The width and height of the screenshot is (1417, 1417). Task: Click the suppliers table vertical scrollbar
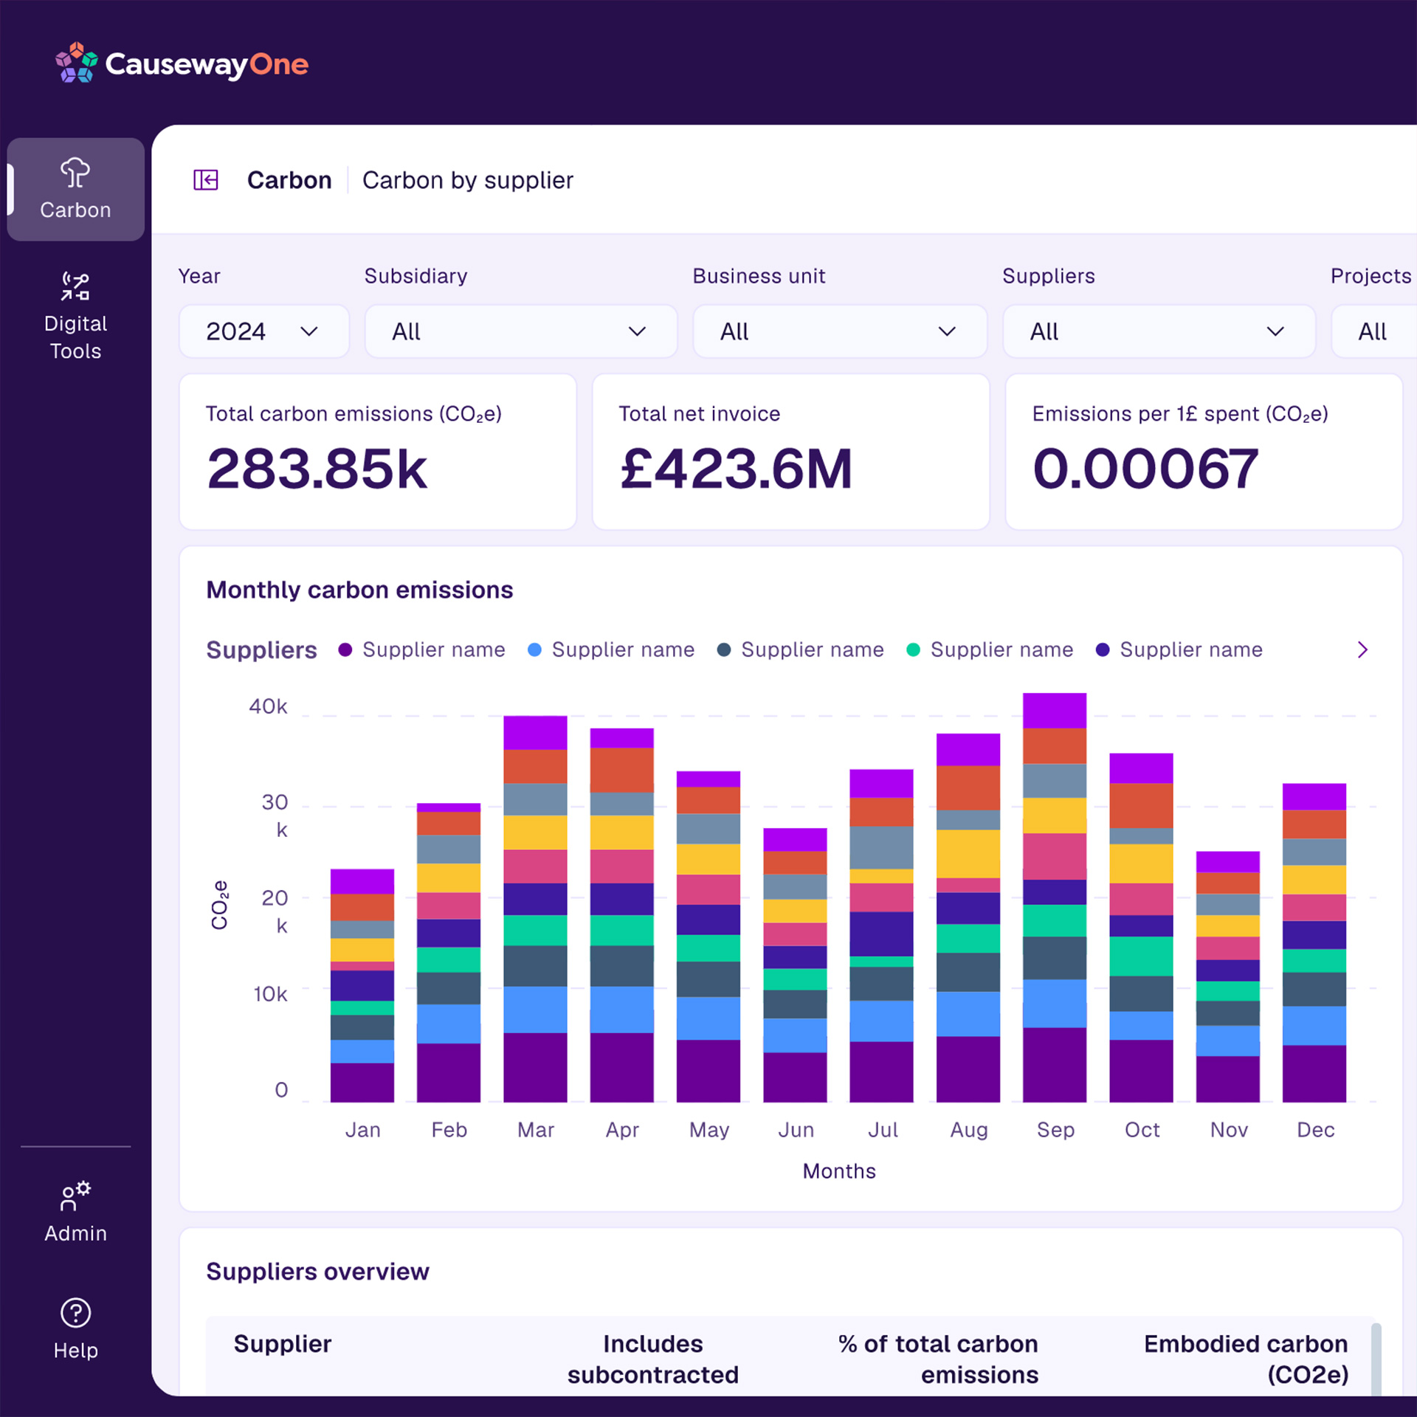[x=1376, y=1359]
